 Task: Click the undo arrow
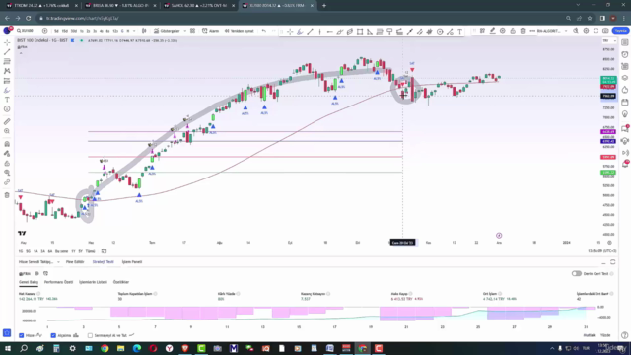coord(264,31)
